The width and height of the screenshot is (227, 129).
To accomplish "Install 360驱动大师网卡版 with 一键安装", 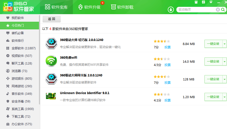I will click(213, 79).
